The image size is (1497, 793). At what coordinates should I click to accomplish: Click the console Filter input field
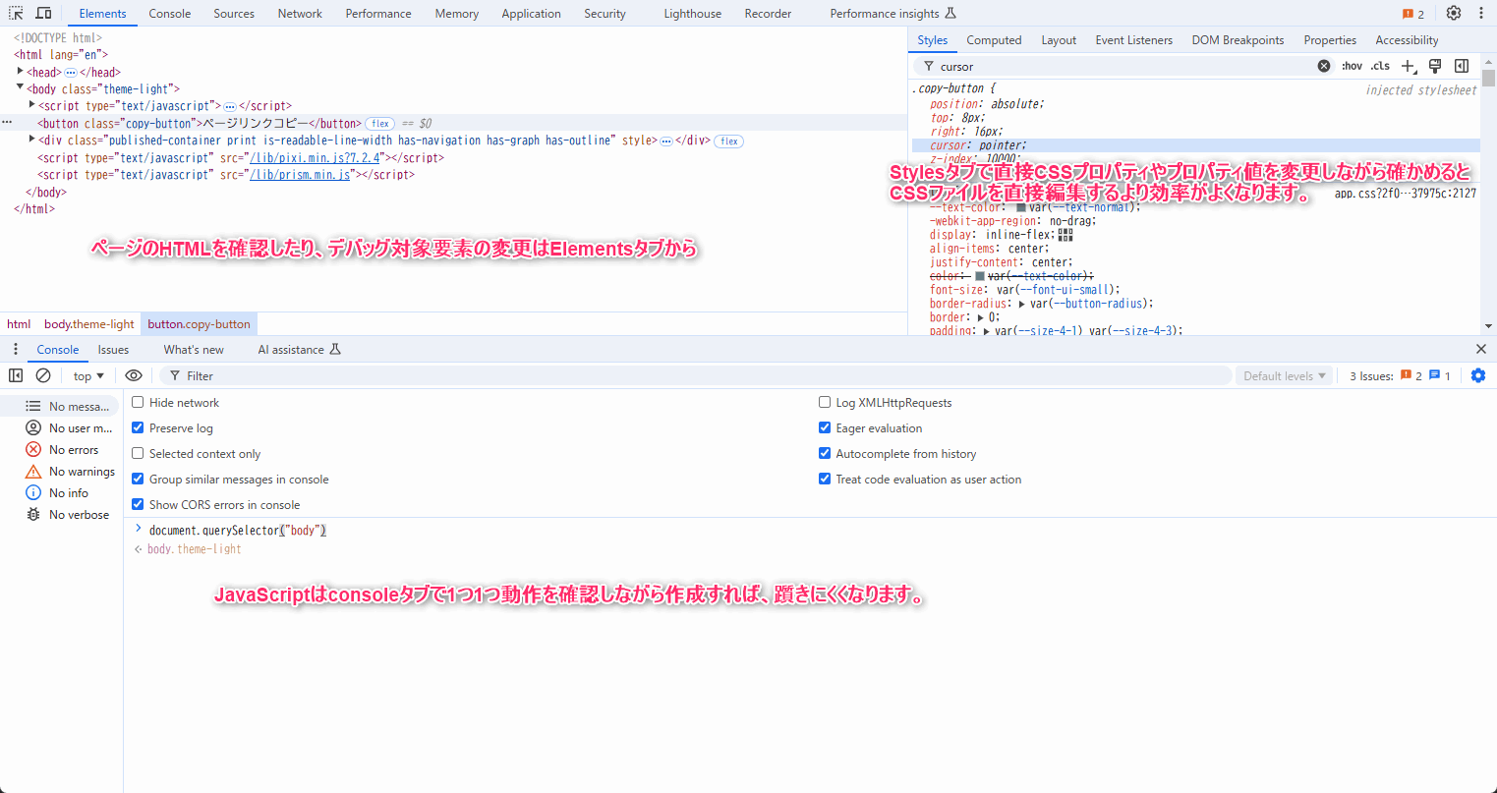coord(696,375)
